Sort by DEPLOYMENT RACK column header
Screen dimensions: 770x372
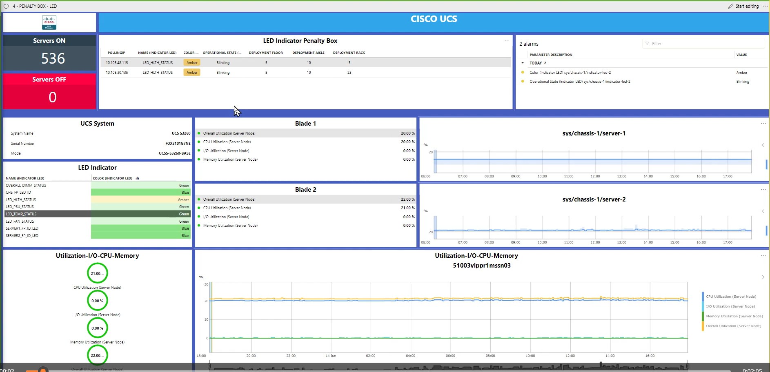[x=349, y=53]
